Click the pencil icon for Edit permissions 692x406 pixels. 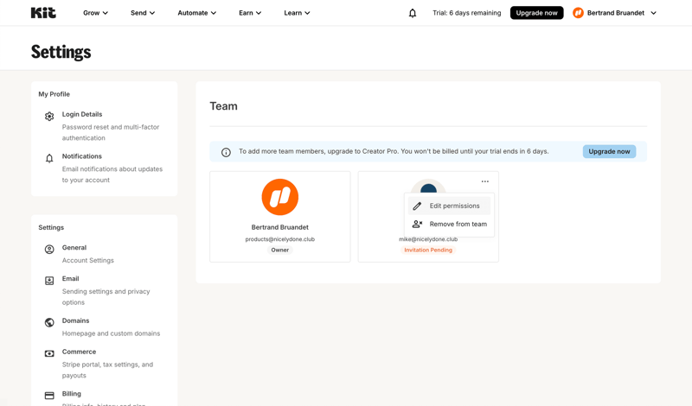point(417,206)
